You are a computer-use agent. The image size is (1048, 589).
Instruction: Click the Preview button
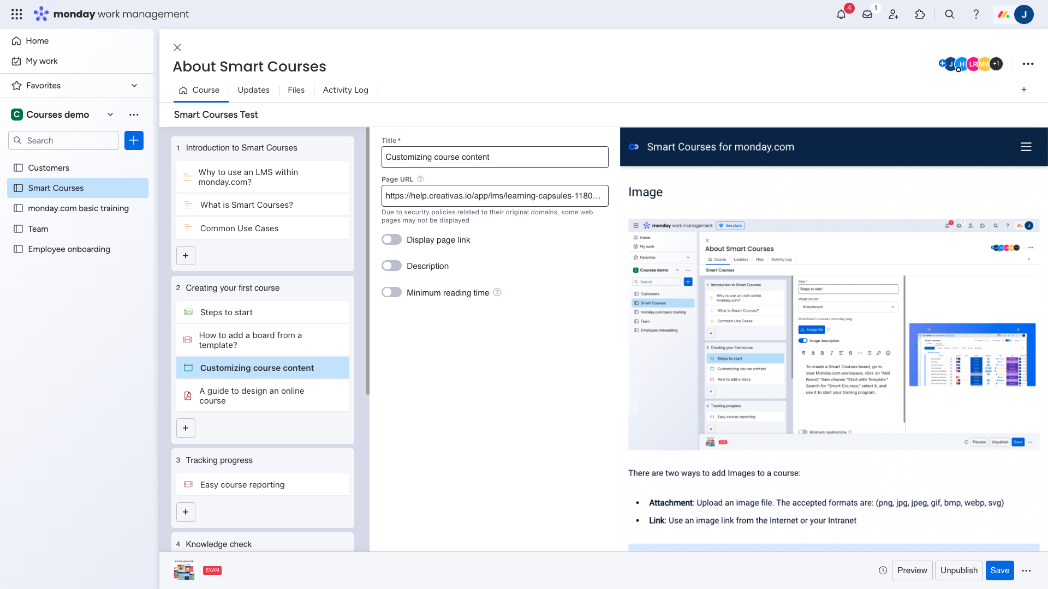912,570
